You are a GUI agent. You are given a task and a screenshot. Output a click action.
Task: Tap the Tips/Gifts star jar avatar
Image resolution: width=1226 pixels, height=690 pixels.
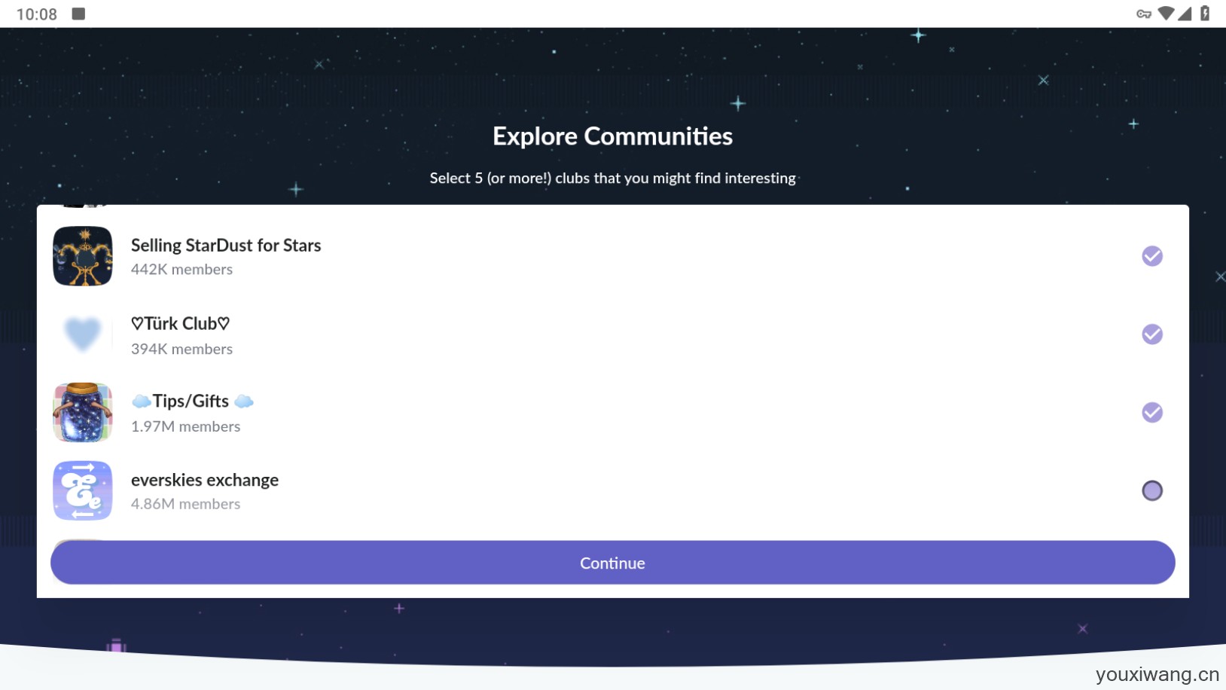point(83,412)
